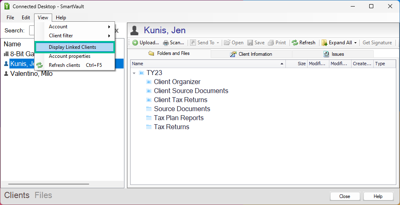Viewport: 400px width, 205px height.
Task: Choose Refresh clients in the menu
Action: [x=74, y=65]
